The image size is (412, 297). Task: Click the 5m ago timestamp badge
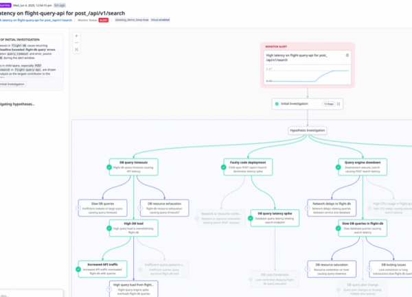(x=60, y=5)
